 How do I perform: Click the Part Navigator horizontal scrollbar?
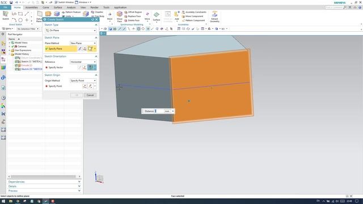(x=44, y=176)
